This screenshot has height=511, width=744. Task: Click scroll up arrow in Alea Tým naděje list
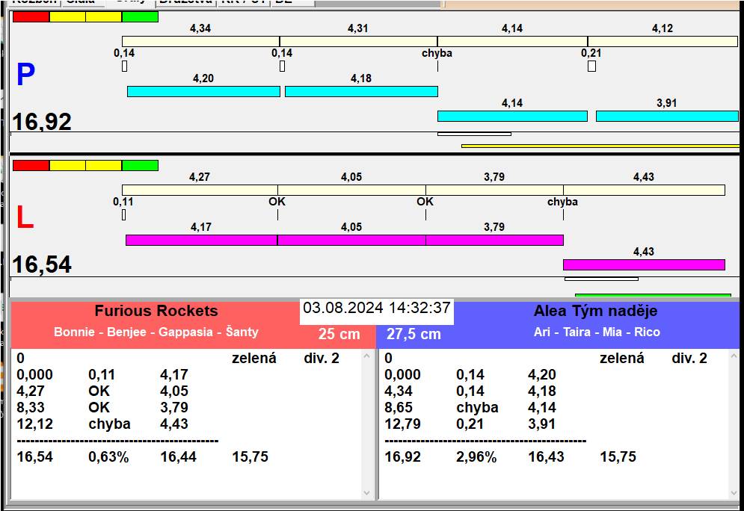click(734, 356)
